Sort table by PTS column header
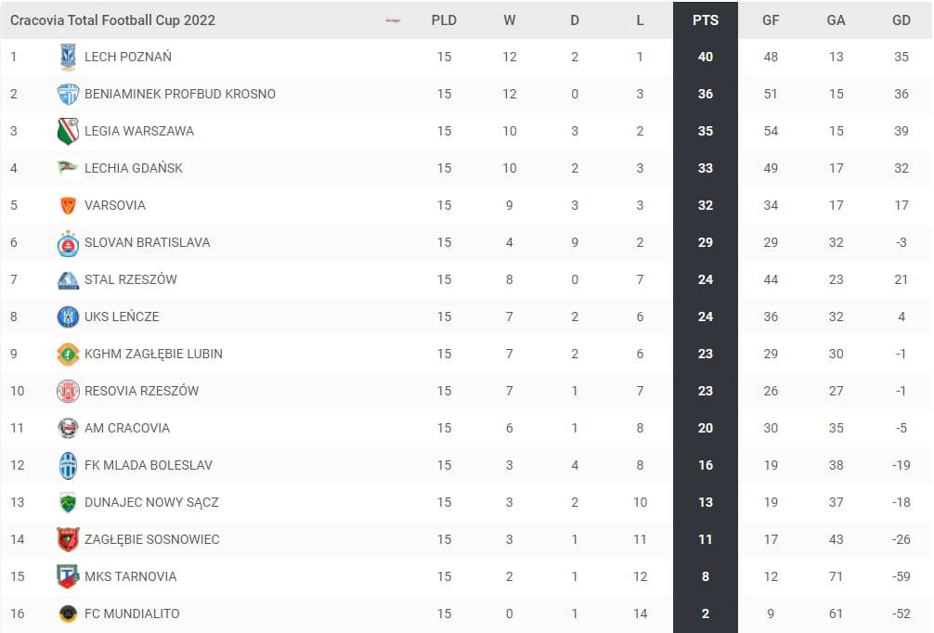The image size is (934, 633). [x=706, y=20]
